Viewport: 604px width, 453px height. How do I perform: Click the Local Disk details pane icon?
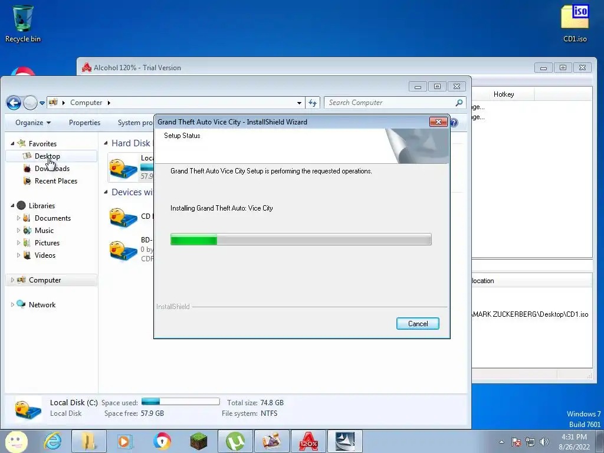28,409
